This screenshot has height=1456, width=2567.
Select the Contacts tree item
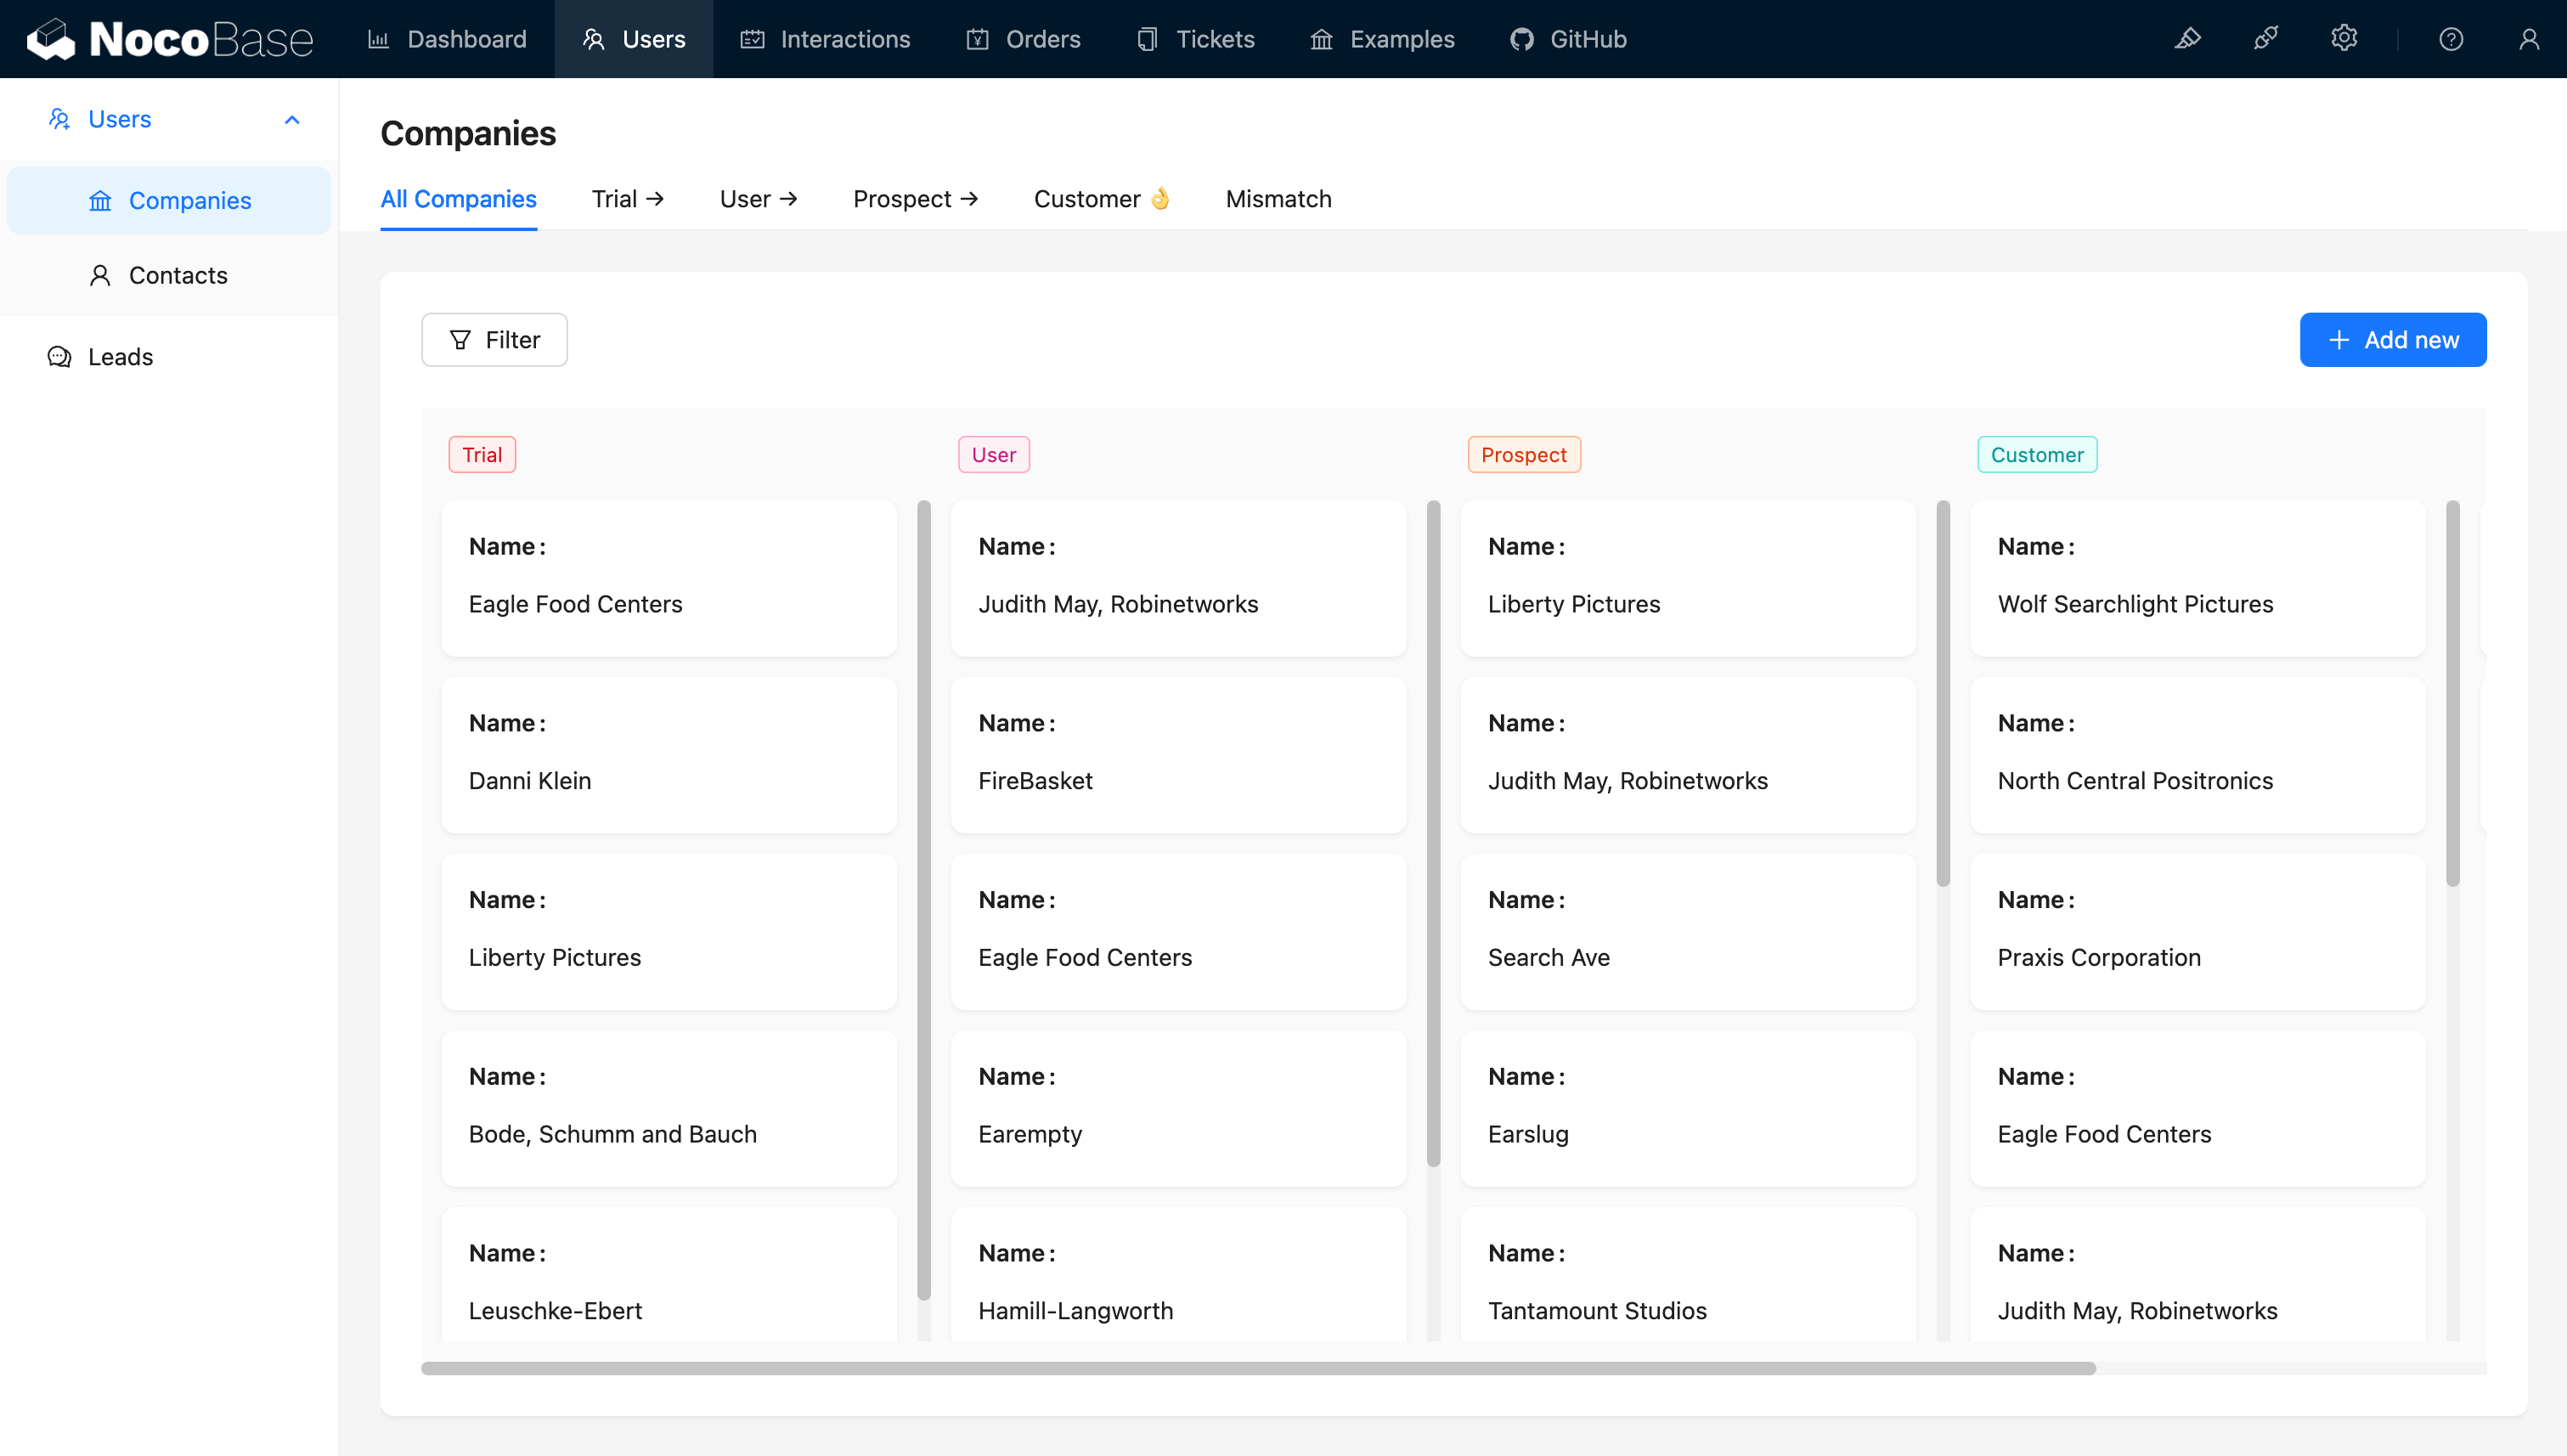(178, 275)
